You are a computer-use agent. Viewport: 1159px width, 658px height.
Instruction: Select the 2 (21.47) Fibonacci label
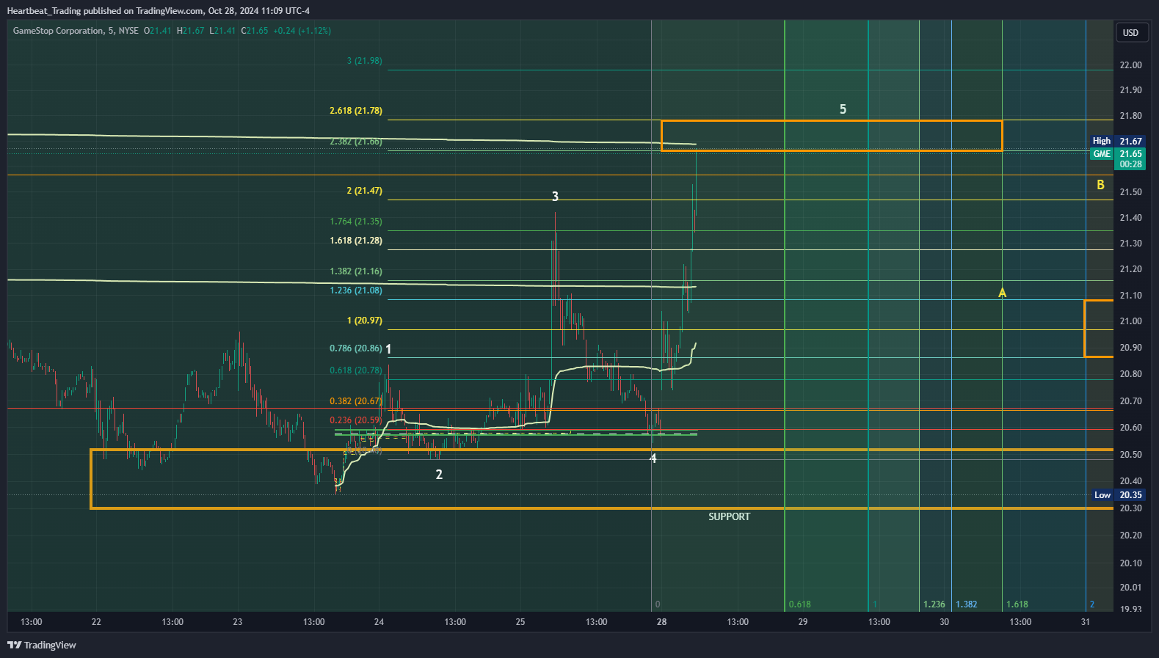pos(365,191)
